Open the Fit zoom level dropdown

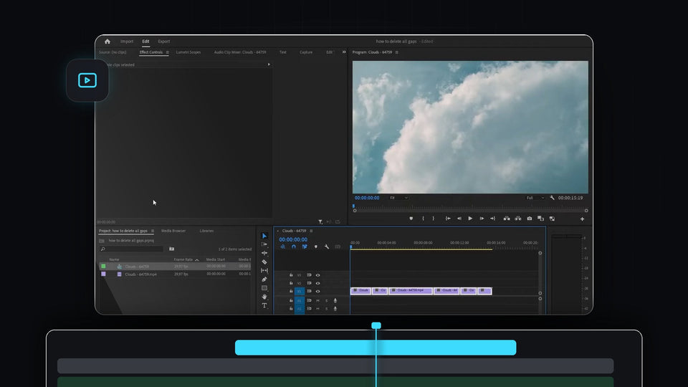(x=398, y=198)
